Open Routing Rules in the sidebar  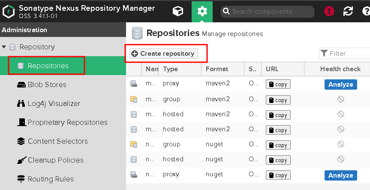pyautogui.click(x=63, y=179)
